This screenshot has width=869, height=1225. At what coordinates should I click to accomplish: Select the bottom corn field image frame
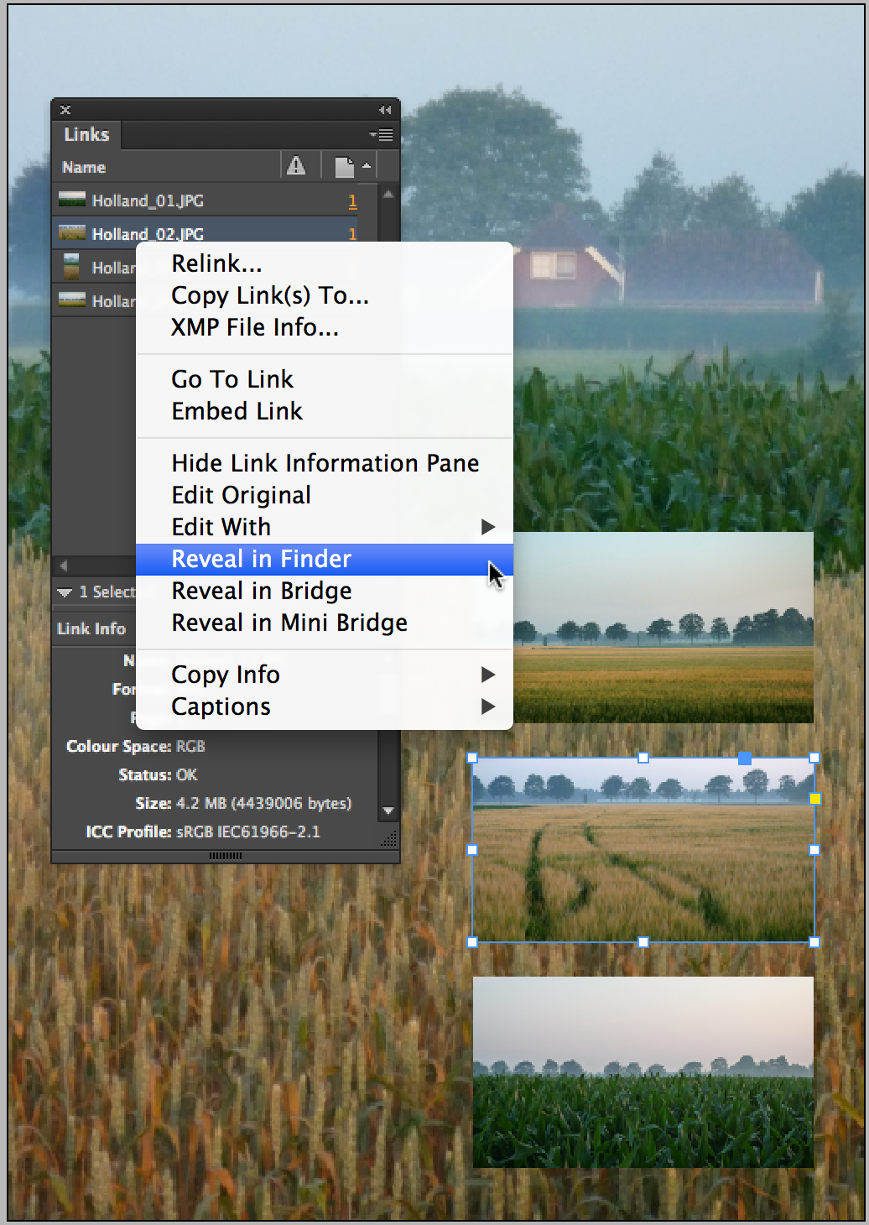(x=643, y=1071)
